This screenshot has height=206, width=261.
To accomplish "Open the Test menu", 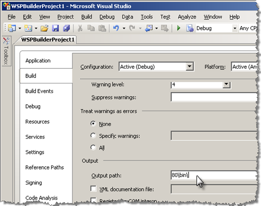I will tap(165, 17).
